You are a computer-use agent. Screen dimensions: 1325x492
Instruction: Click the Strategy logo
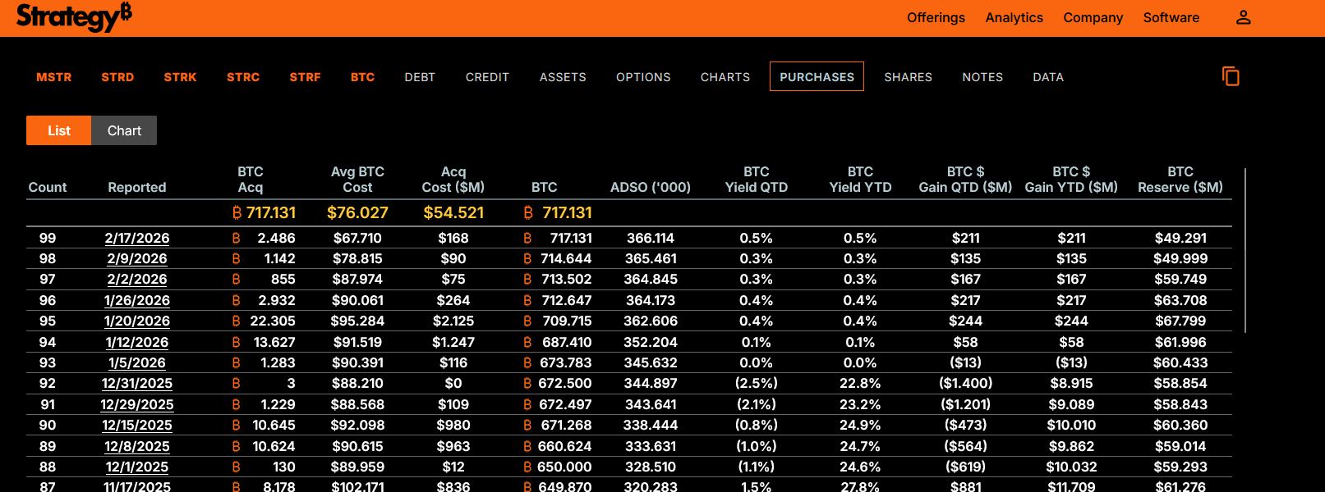pos(74,16)
